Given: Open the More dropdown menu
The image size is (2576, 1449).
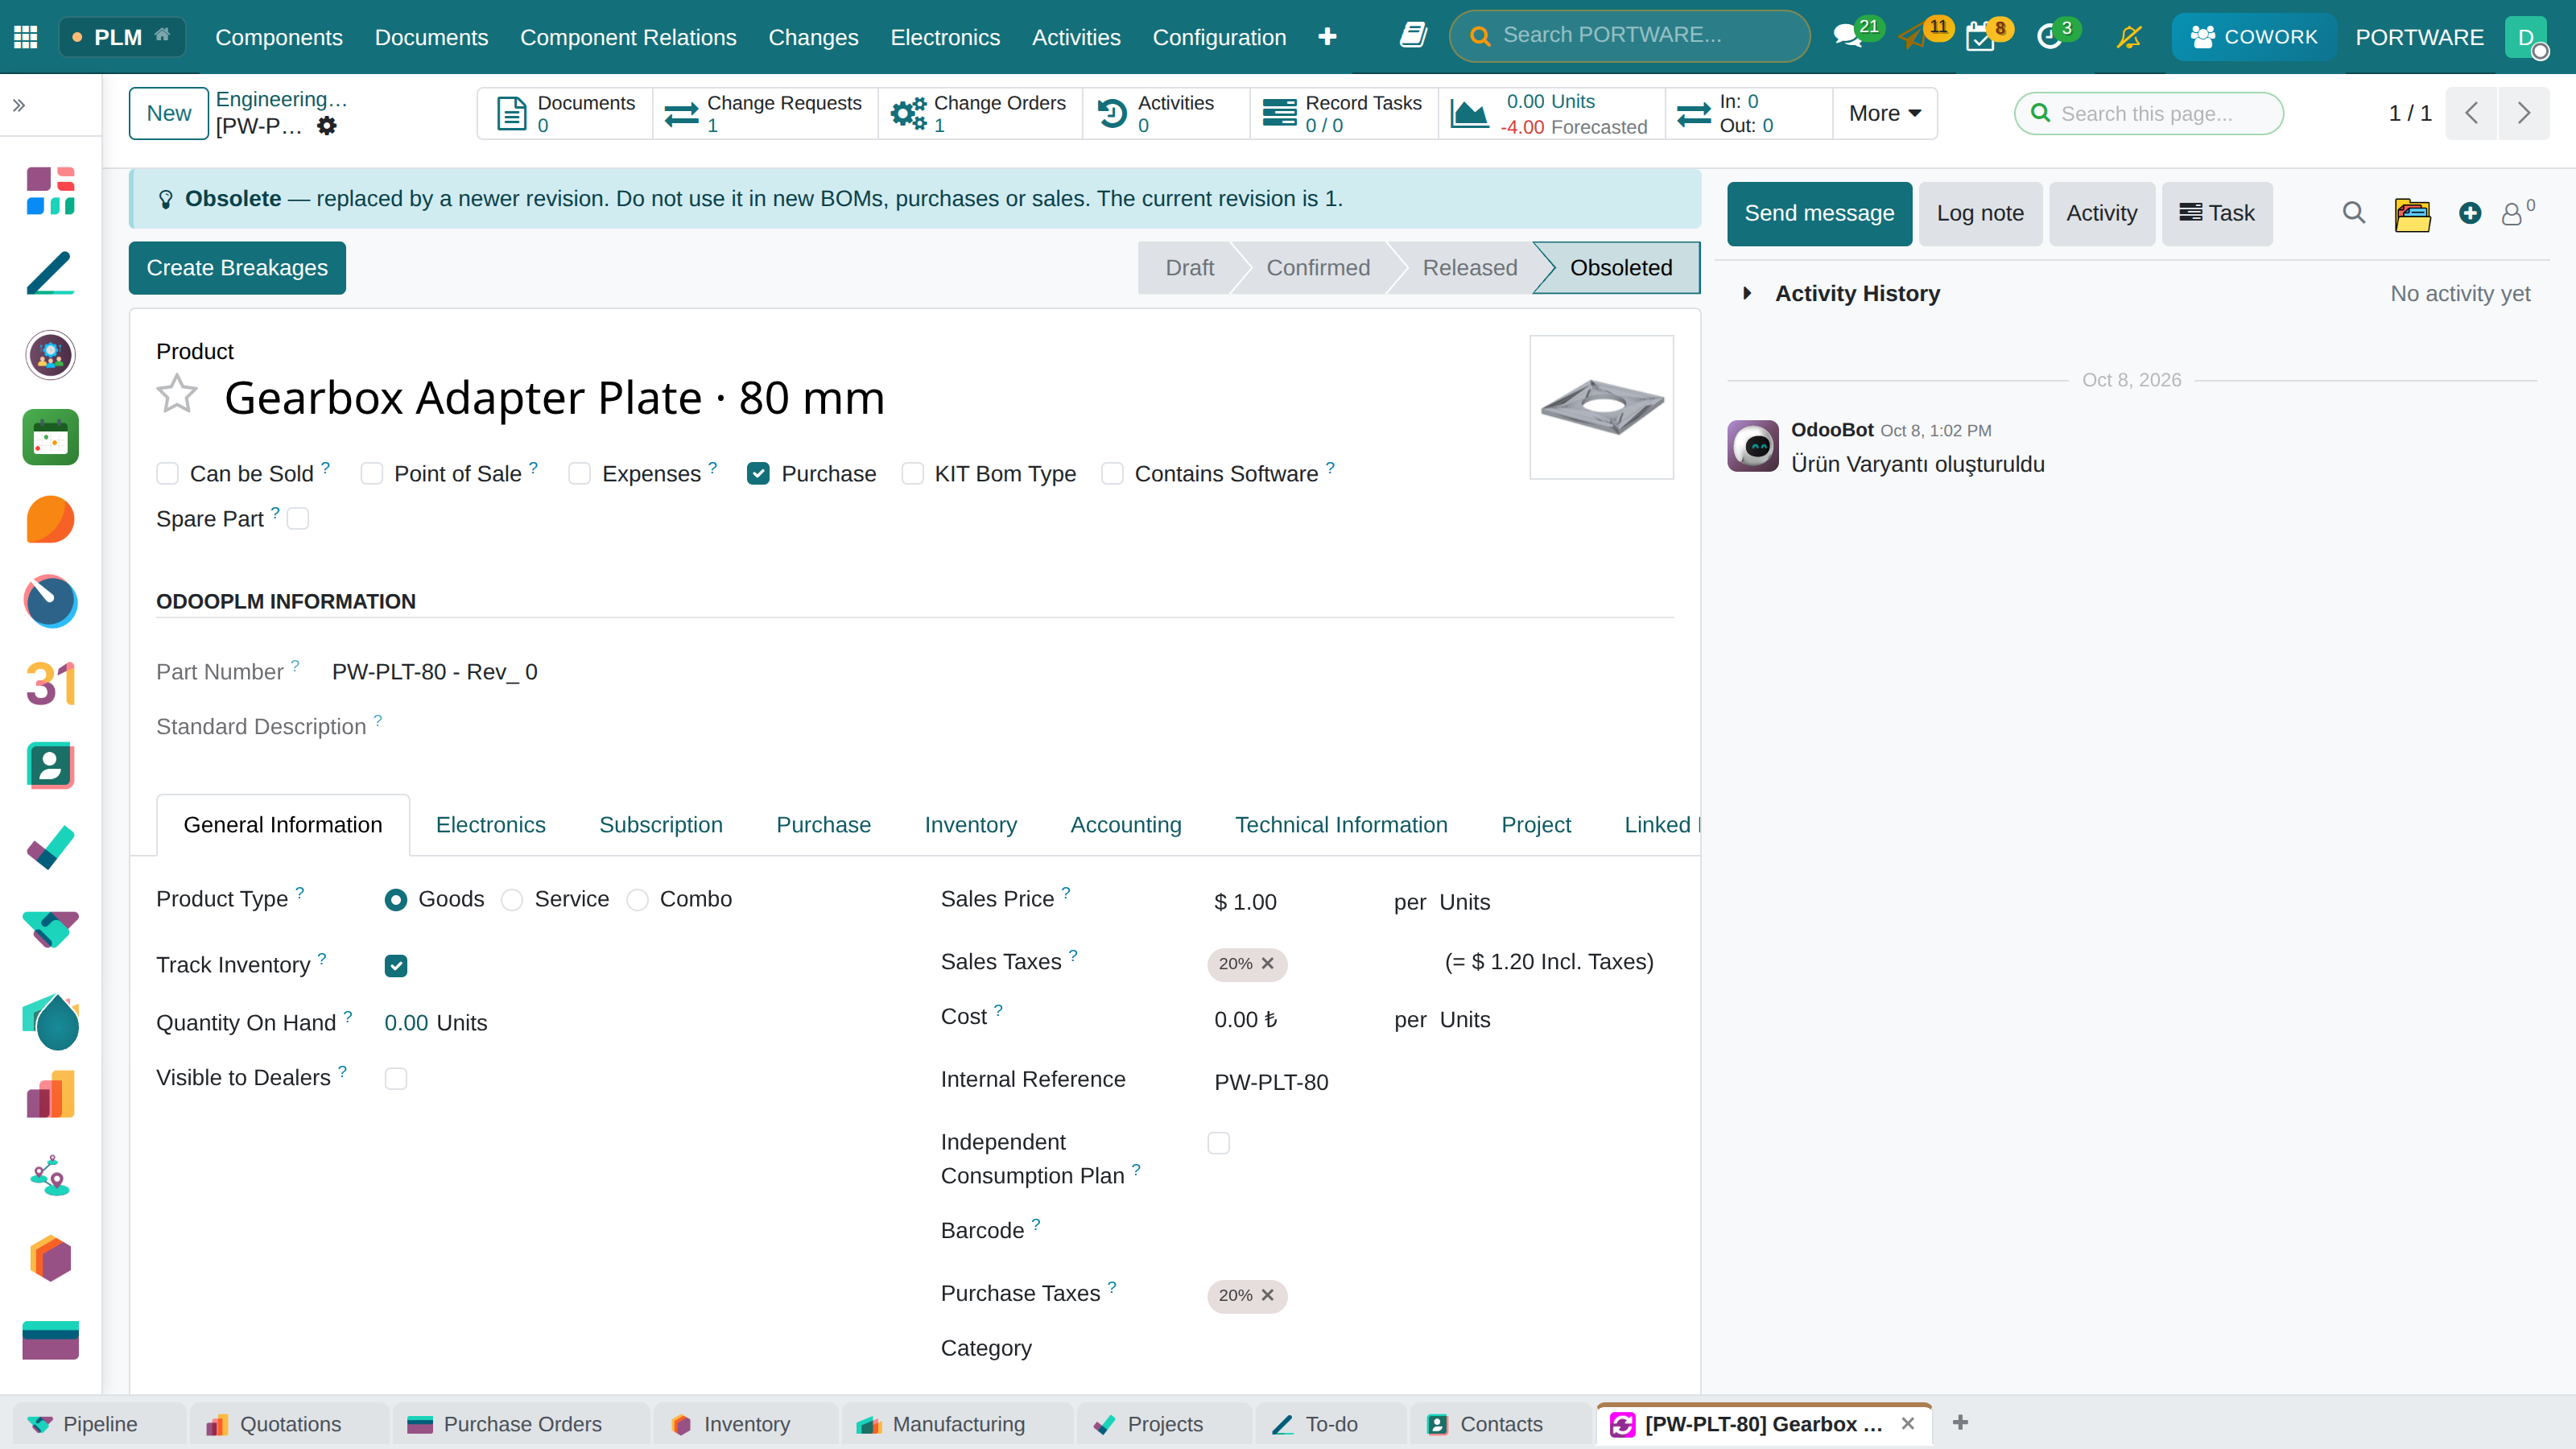Looking at the screenshot, I should point(1884,113).
